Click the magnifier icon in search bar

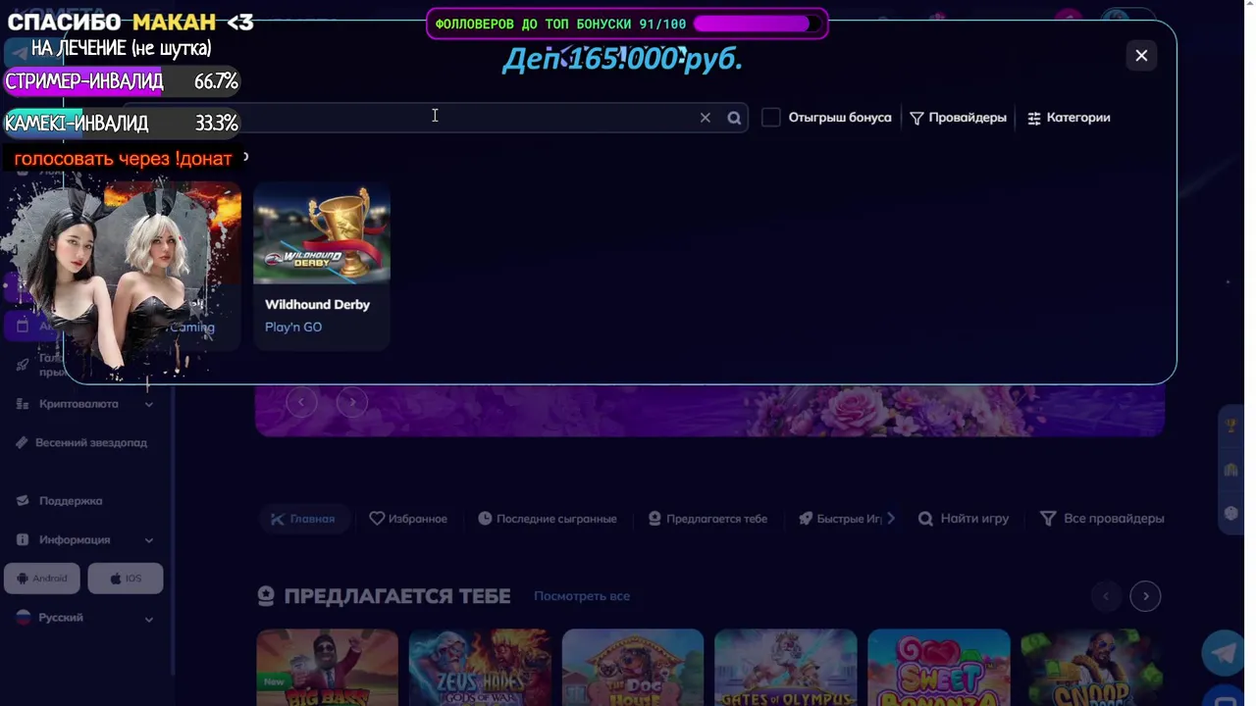pyautogui.click(x=734, y=118)
